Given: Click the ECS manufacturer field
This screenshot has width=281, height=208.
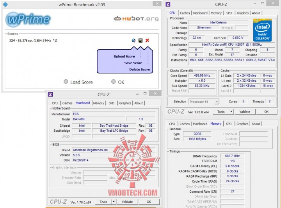Looking at the screenshot, I should point(114,114).
